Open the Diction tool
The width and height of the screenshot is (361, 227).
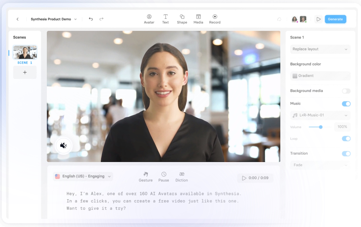pyautogui.click(x=182, y=176)
